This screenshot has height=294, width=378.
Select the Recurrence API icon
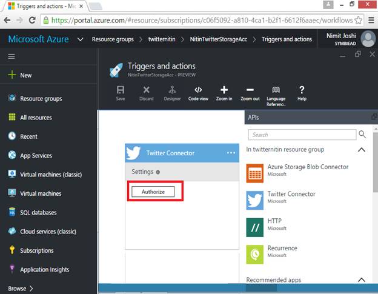point(255,255)
